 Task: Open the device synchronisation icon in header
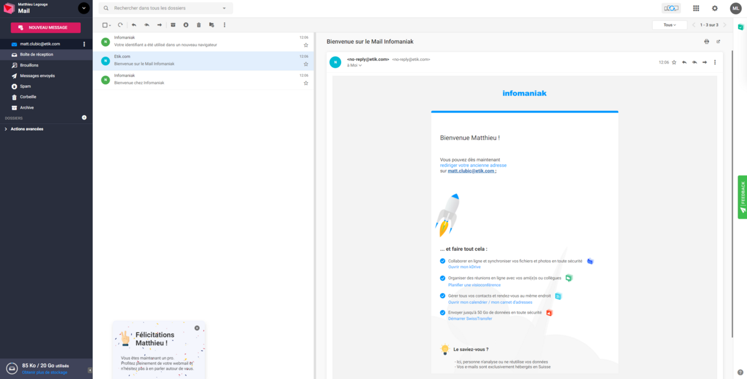[x=671, y=8]
